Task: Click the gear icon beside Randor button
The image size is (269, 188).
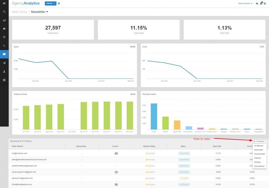Action: click(59, 3)
